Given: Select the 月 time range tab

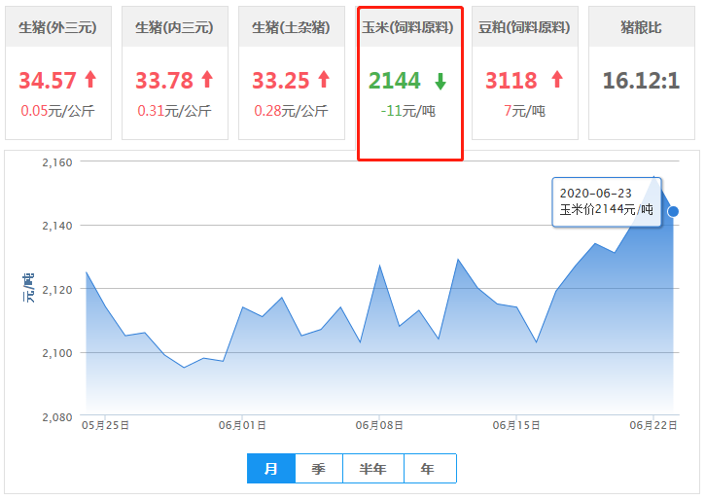Looking at the screenshot, I should pos(271,469).
